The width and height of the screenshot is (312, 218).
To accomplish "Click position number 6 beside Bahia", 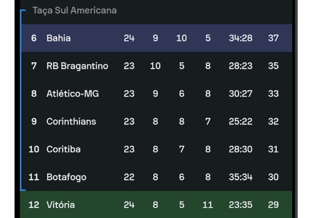I will [x=34, y=38].
